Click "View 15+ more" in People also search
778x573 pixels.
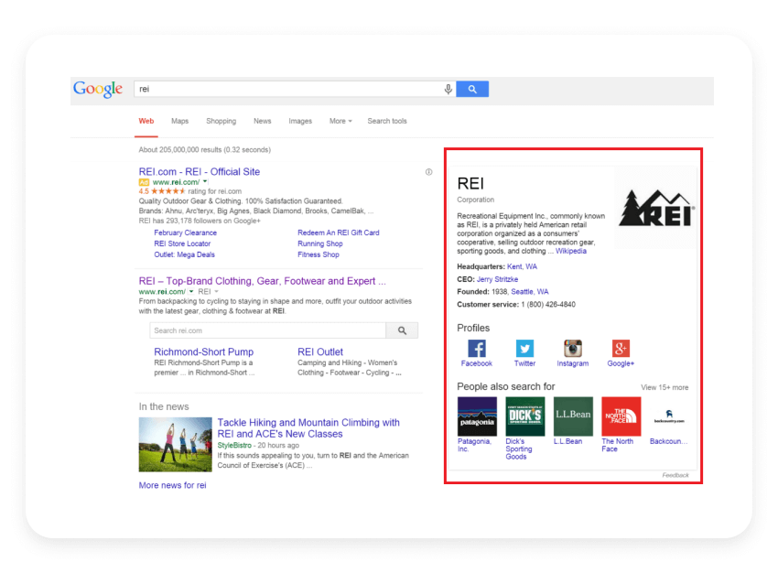(665, 387)
